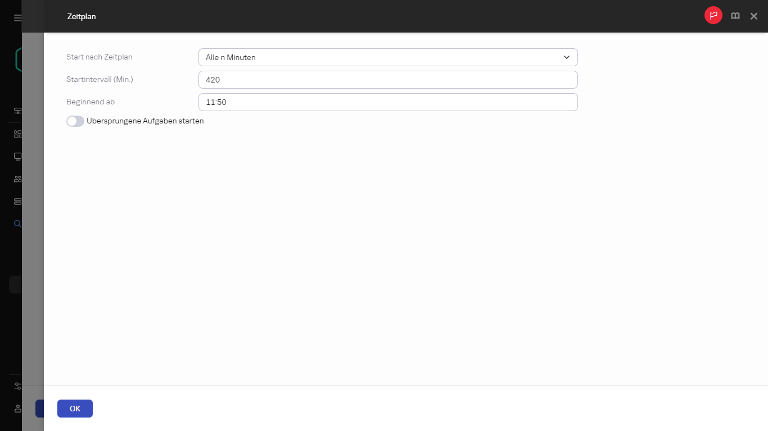Screen dimensions: 768x431
Task: Click the Startintervall (Min.) label
Action: [100, 79]
